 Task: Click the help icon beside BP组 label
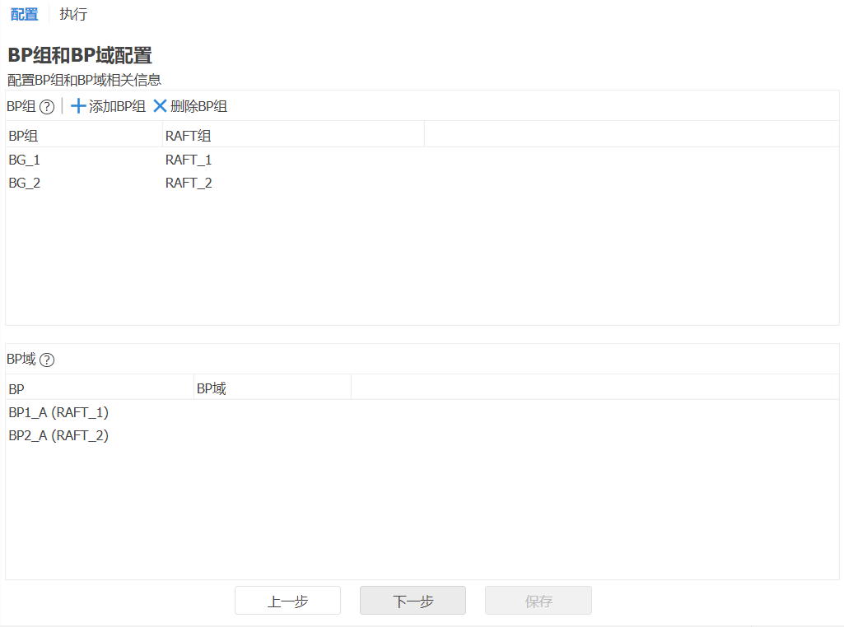point(47,106)
